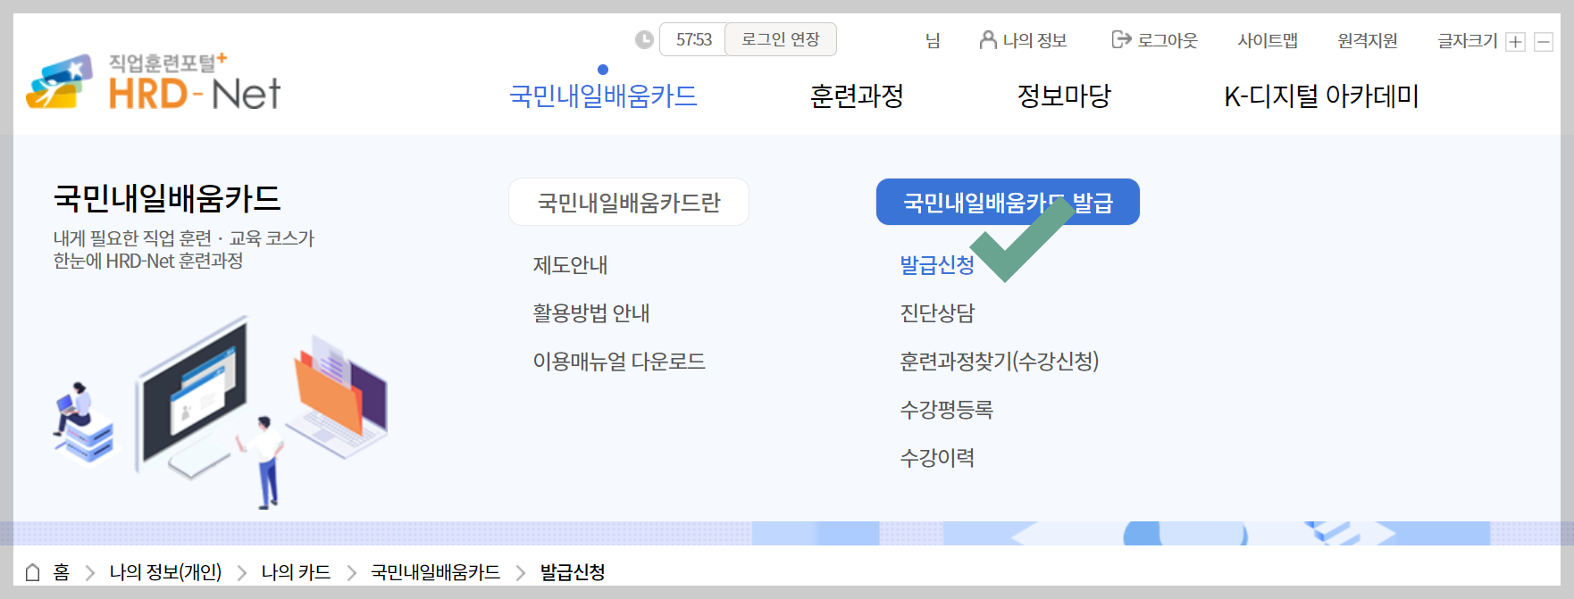Open 정보마당 main menu
The width and height of the screenshot is (1574, 599).
coord(1064,96)
